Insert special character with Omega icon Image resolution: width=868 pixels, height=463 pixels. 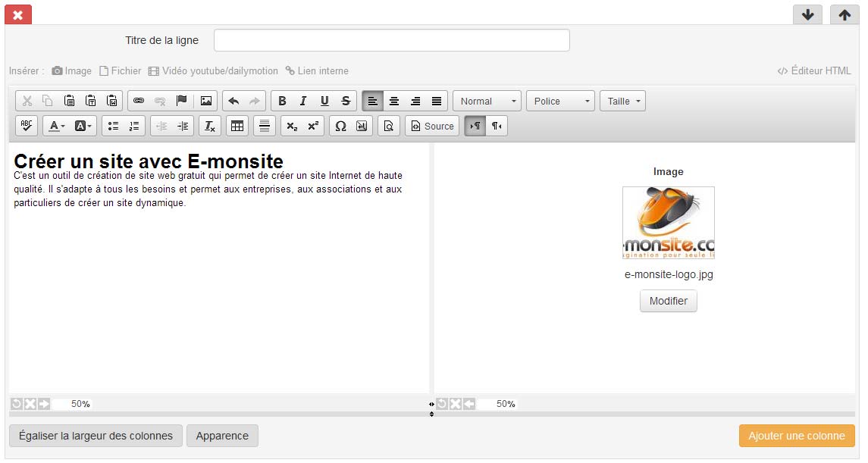point(341,126)
